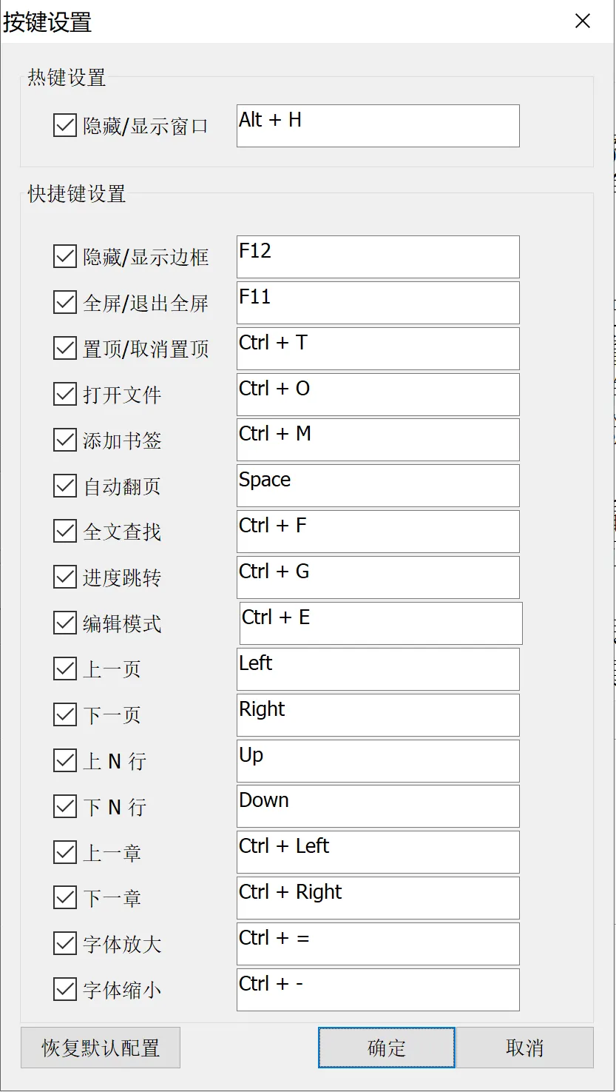The image size is (616, 1092).
Task: Click the Ctrl + G shortcut field
Action: (x=378, y=577)
